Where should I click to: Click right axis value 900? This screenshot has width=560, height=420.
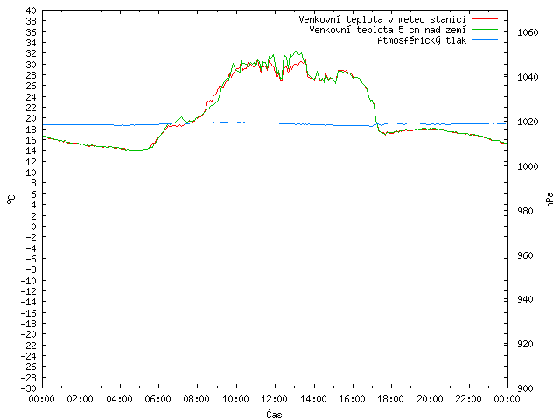click(525, 388)
